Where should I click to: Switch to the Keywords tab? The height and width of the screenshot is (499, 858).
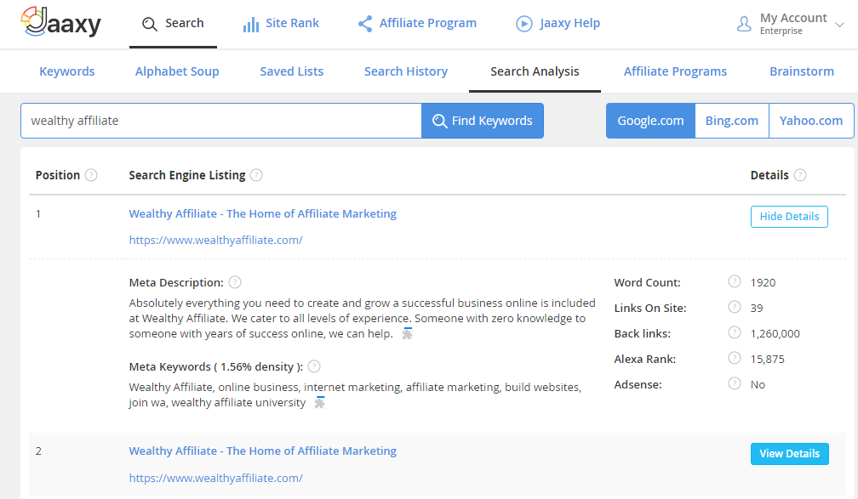tap(66, 71)
